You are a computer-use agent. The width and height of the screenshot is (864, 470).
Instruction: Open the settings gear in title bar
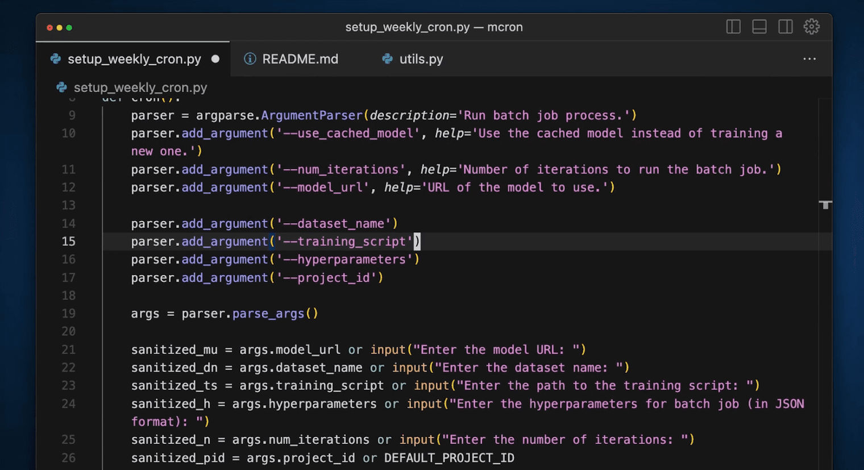click(x=812, y=27)
